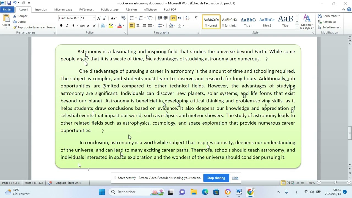Toggle show paragraph marks (¶)

(196, 18)
